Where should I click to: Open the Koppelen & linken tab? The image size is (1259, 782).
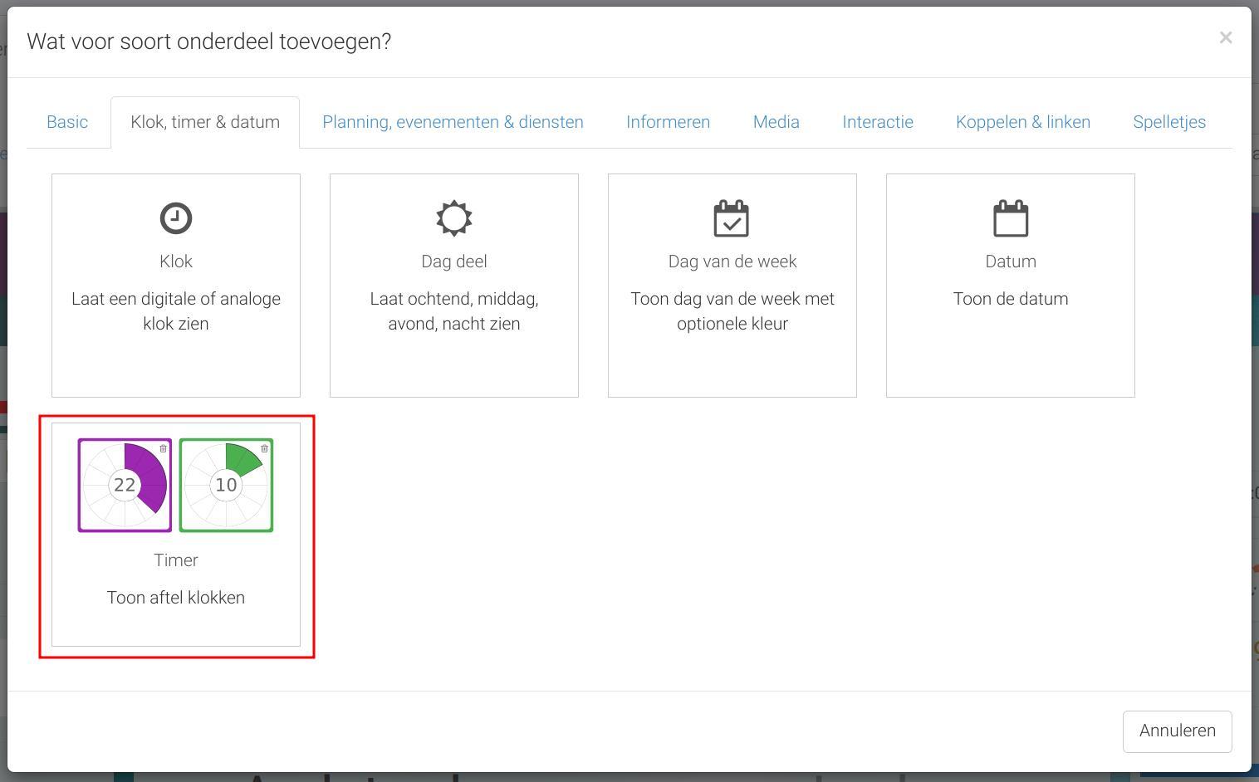click(1023, 122)
